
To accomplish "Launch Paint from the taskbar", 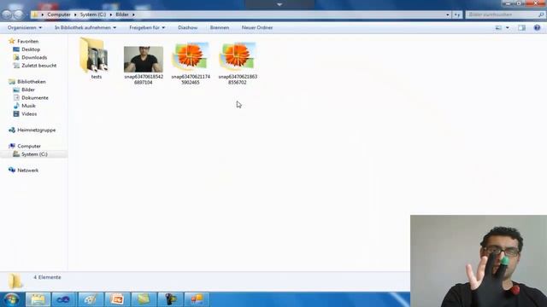I will coord(91,299).
